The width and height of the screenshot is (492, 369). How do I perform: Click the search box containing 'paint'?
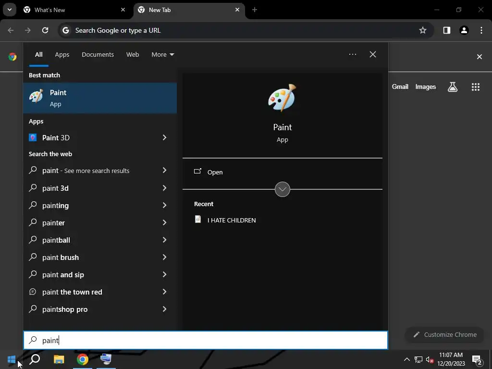tap(206, 340)
